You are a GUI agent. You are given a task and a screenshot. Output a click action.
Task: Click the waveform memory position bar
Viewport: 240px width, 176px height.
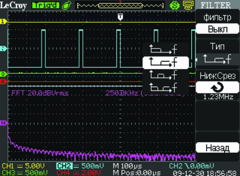(120, 6)
